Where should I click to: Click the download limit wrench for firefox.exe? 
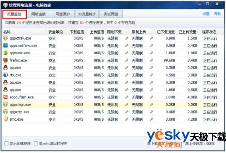click(x=127, y=60)
